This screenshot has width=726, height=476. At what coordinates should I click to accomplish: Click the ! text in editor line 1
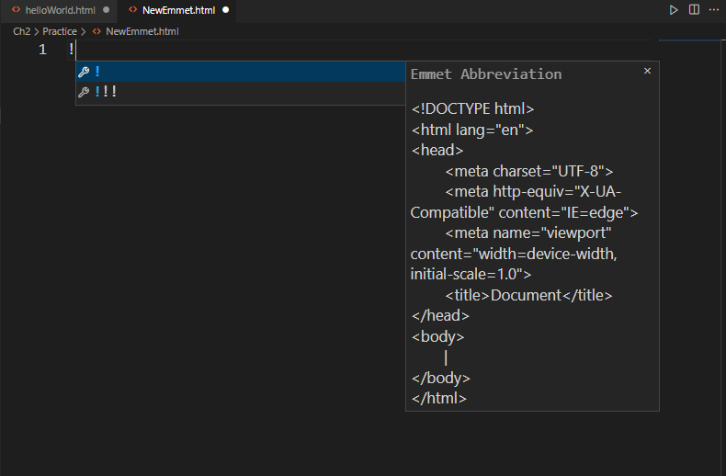(x=72, y=49)
